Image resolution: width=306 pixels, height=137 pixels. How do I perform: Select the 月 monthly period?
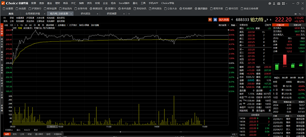42,25
